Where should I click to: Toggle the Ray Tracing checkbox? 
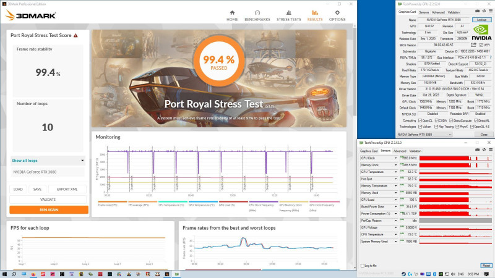tap(436, 127)
